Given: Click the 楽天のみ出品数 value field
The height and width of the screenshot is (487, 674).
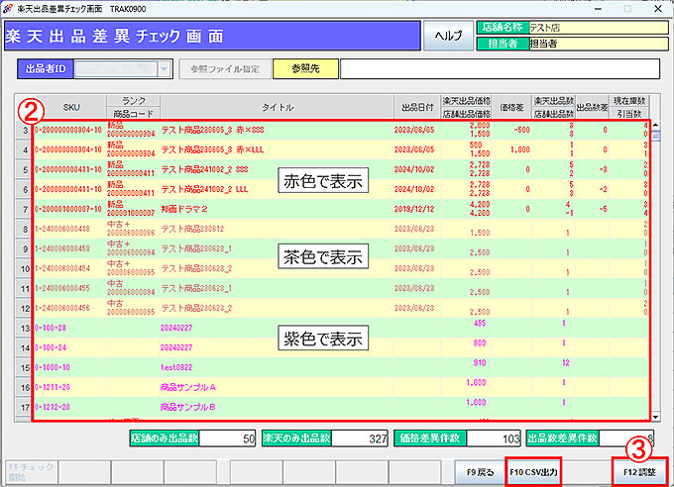Looking at the screenshot, I should tap(362, 437).
